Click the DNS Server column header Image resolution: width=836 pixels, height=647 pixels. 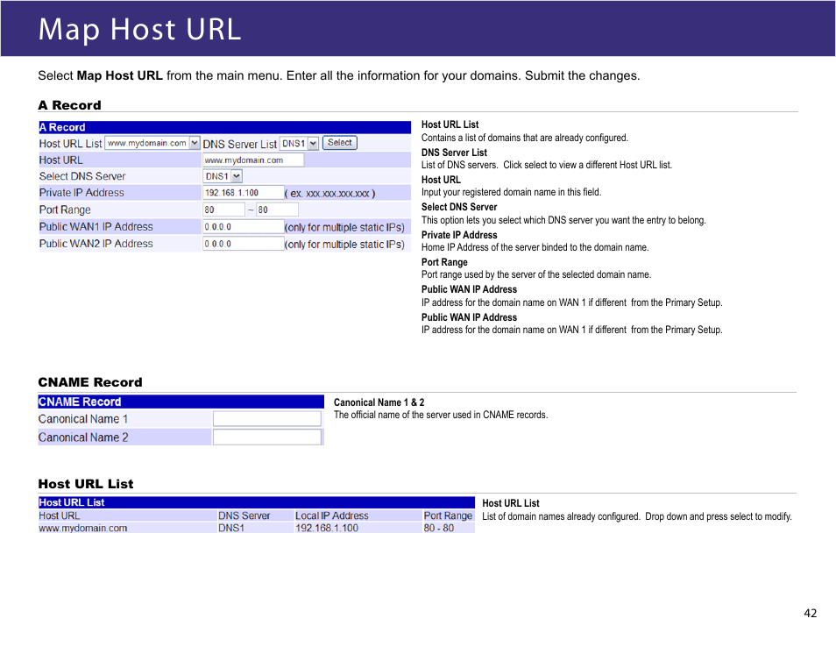click(244, 515)
